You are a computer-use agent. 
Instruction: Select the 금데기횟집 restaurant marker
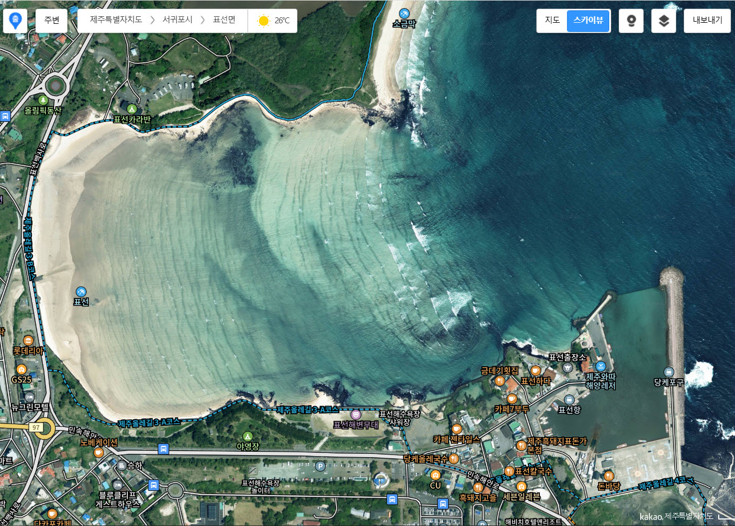[x=500, y=381]
